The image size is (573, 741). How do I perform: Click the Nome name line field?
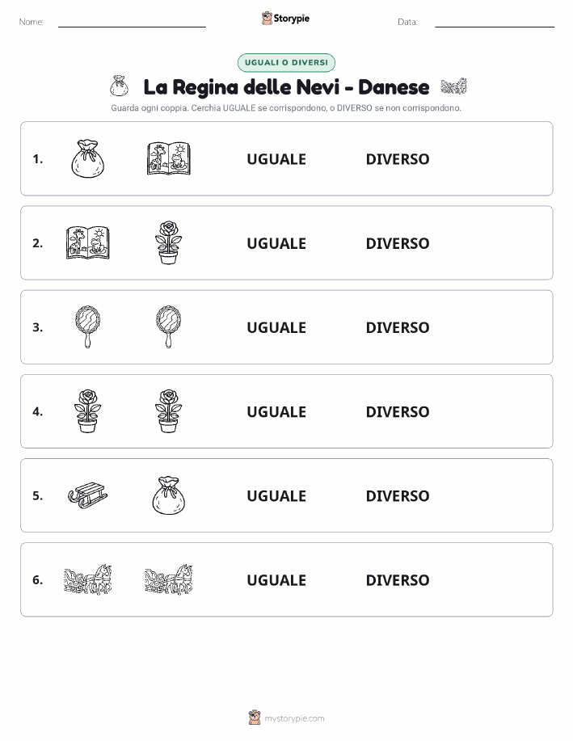132,22
